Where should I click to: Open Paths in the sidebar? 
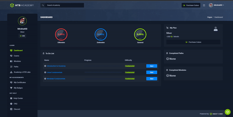(x=16, y=67)
